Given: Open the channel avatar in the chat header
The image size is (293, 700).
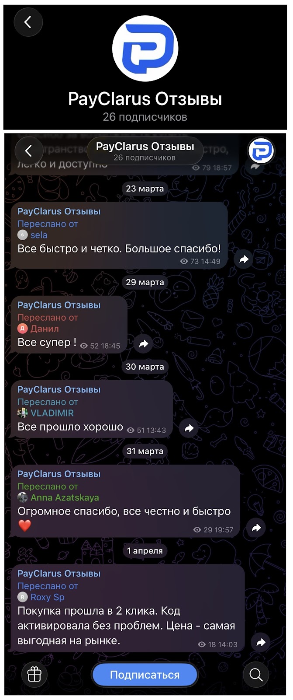Looking at the screenshot, I should tap(261, 151).
